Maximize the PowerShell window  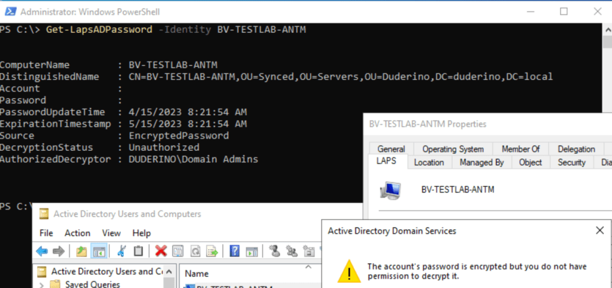click(x=563, y=11)
